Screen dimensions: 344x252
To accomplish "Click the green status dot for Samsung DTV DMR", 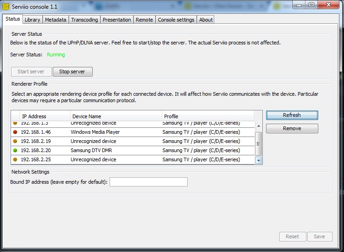I will click(x=15, y=150).
